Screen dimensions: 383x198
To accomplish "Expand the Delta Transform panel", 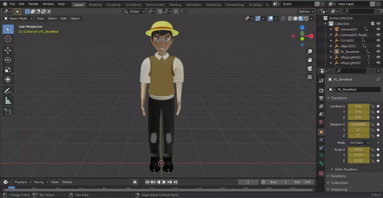I will 346,169.
